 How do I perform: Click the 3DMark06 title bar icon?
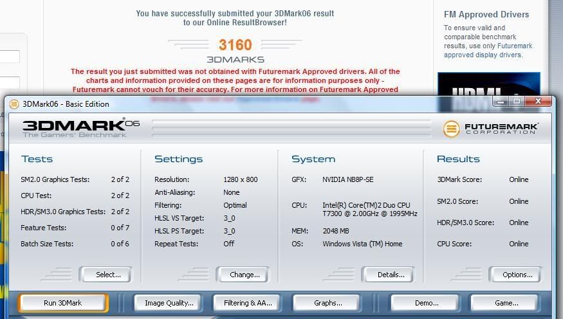[14, 104]
